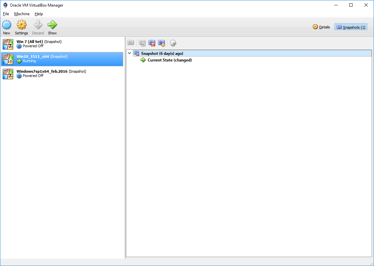Select the Current State (changed) row

[170, 60]
